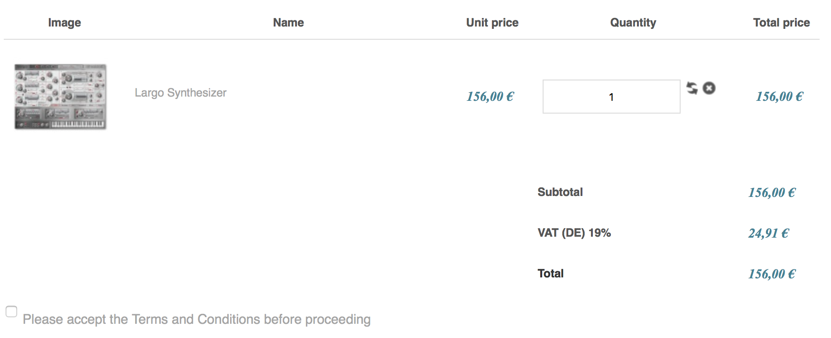Viewport: 831px width, 338px height.
Task: Click the item row's total price value
Action: [x=779, y=97]
